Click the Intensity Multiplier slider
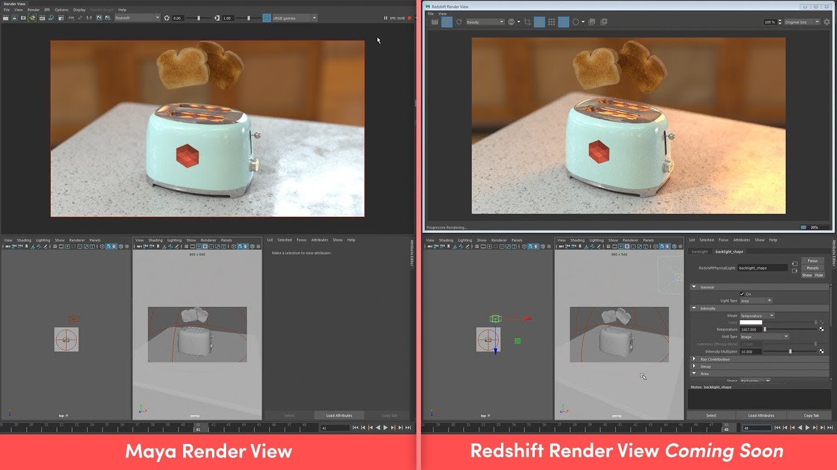 point(790,351)
